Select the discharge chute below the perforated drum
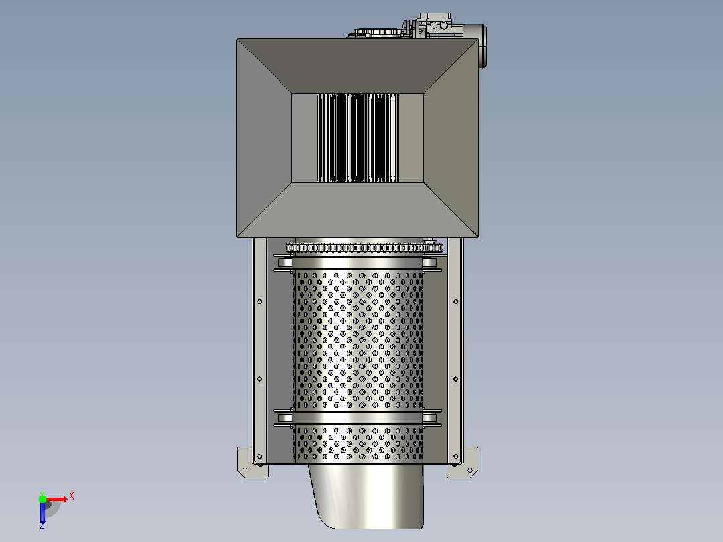Image resolution: width=723 pixels, height=542 pixels. coord(367,496)
